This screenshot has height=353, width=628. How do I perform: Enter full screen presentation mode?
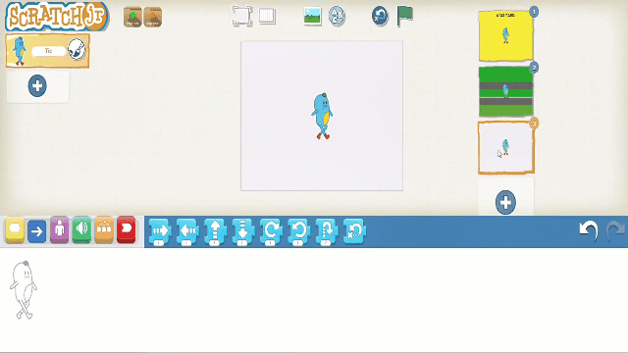pos(242,16)
